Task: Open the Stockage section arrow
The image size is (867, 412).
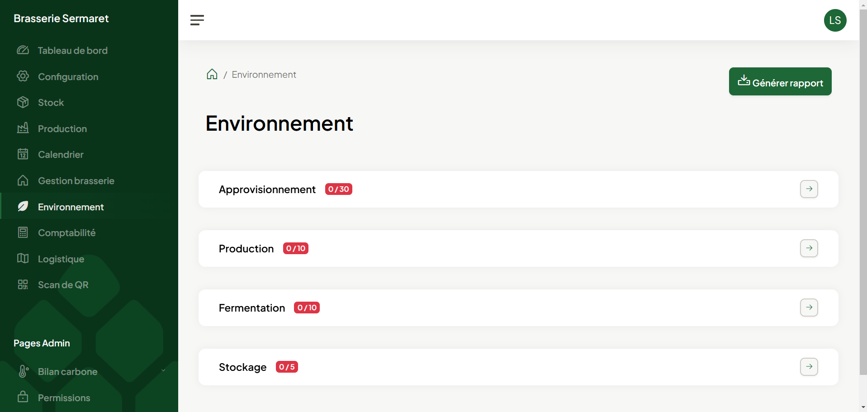Action: 809,367
